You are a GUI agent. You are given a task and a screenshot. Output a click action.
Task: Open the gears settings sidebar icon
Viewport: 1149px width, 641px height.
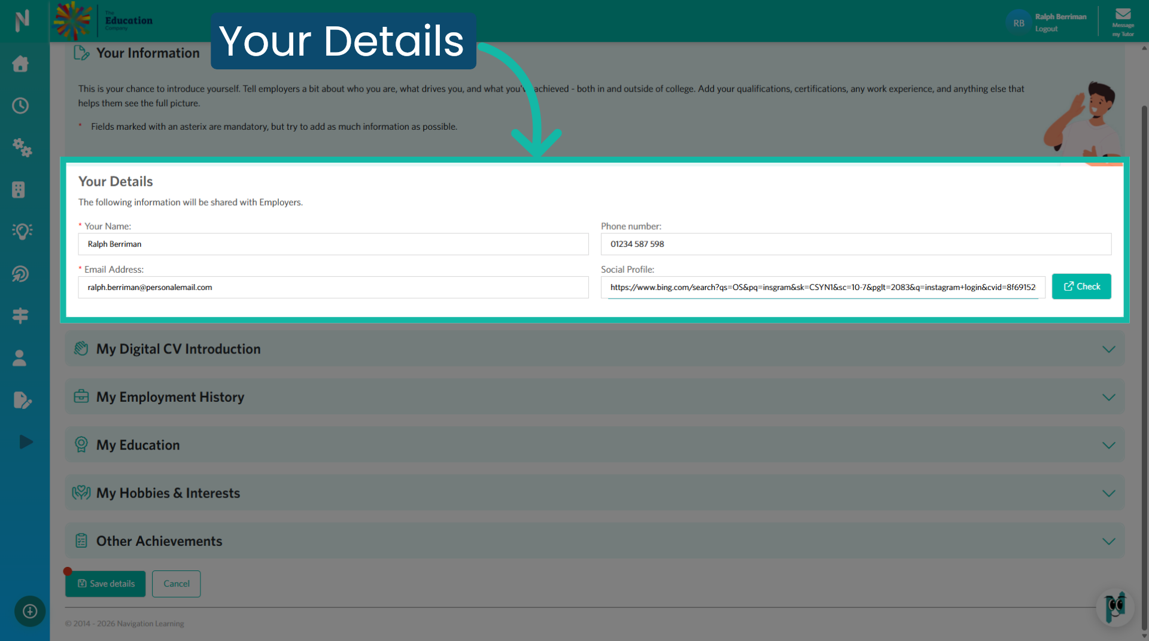(22, 147)
